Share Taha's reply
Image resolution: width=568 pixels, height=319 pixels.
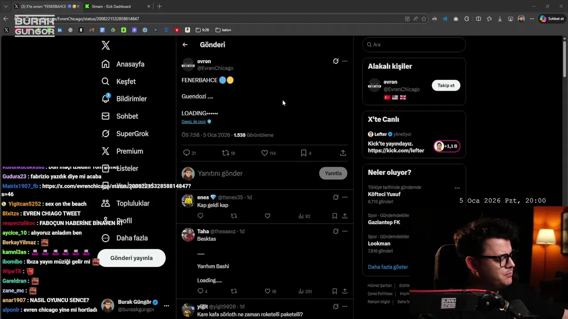tap(345, 292)
